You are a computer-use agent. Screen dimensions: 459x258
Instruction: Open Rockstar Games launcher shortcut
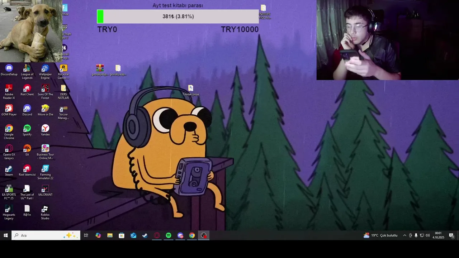coord(63,72)
